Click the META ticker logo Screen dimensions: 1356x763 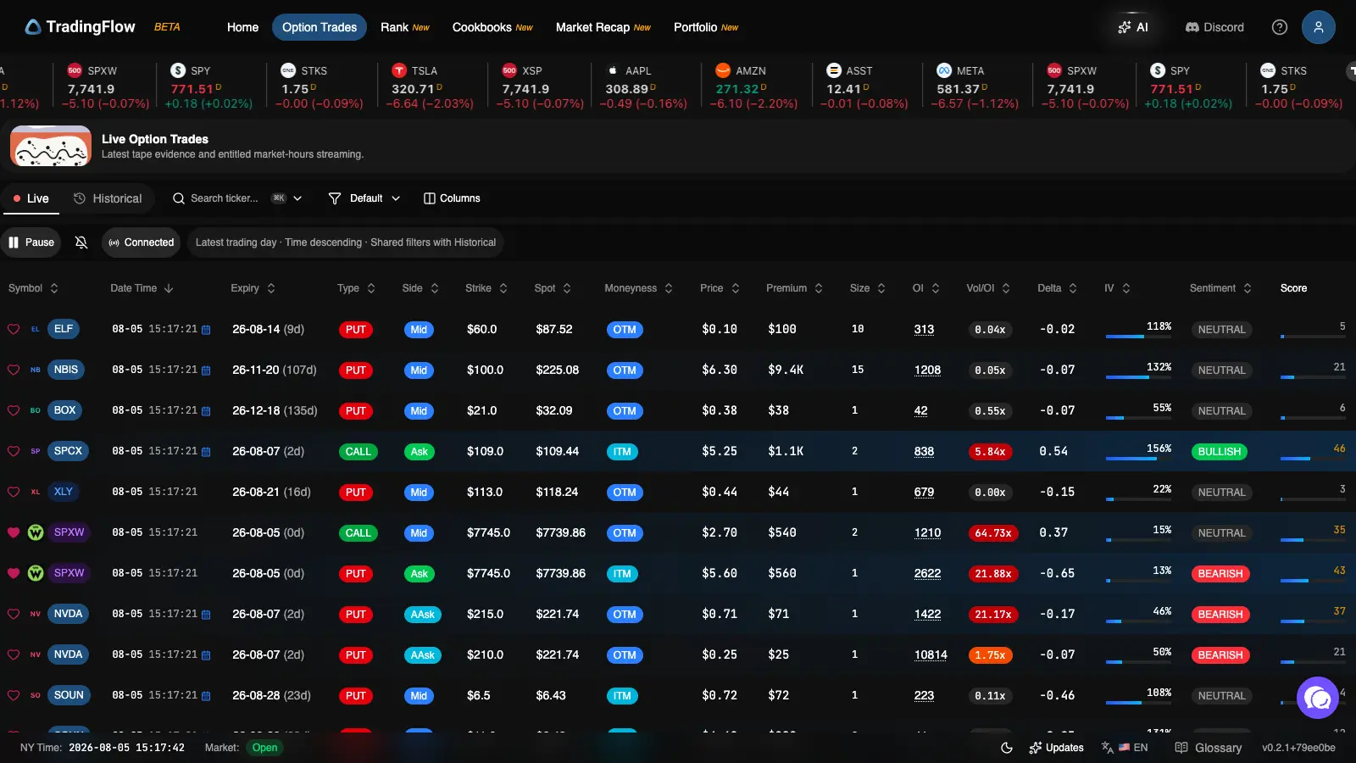(x=944, y=70)
